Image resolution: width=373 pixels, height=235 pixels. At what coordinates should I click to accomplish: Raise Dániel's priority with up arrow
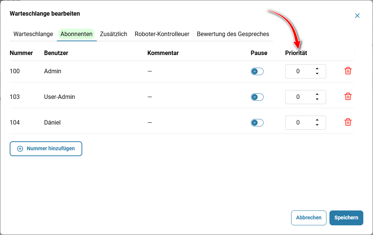coord(317,120)
